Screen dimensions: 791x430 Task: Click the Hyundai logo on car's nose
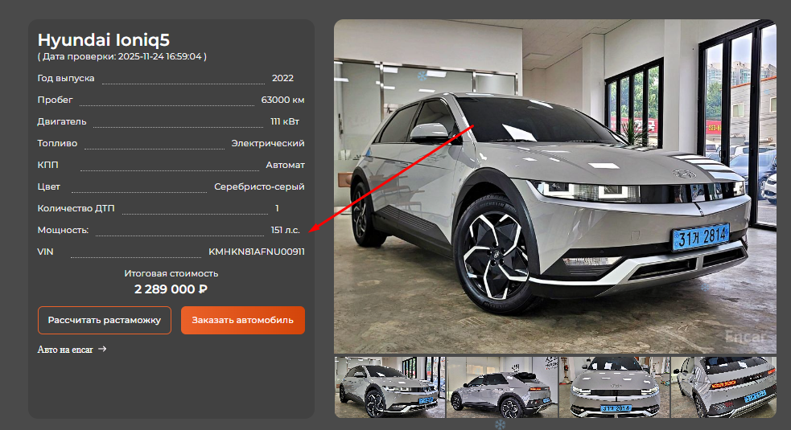(x=683, y=174)
